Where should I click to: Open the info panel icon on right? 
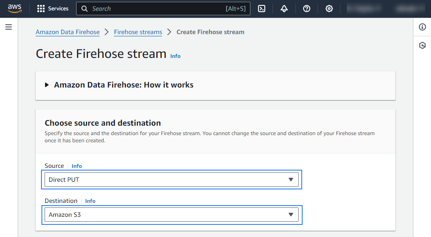[422, 27]
